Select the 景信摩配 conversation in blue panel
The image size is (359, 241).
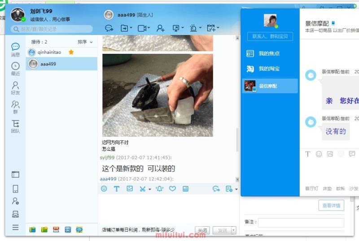click(x=270, y=86)
